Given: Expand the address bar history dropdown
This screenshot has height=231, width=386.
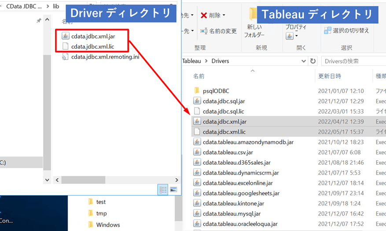Looking at the screenshot, I should [304, 61].
